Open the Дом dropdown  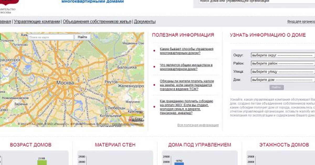coord(282,80)
